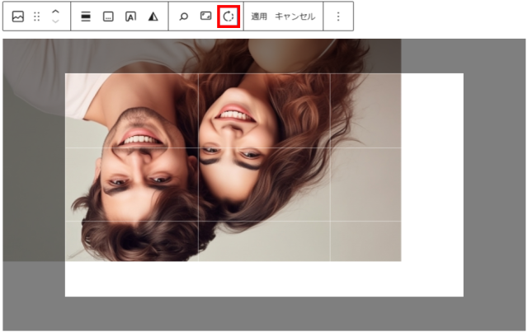Click the block drag handle dots

36,16
